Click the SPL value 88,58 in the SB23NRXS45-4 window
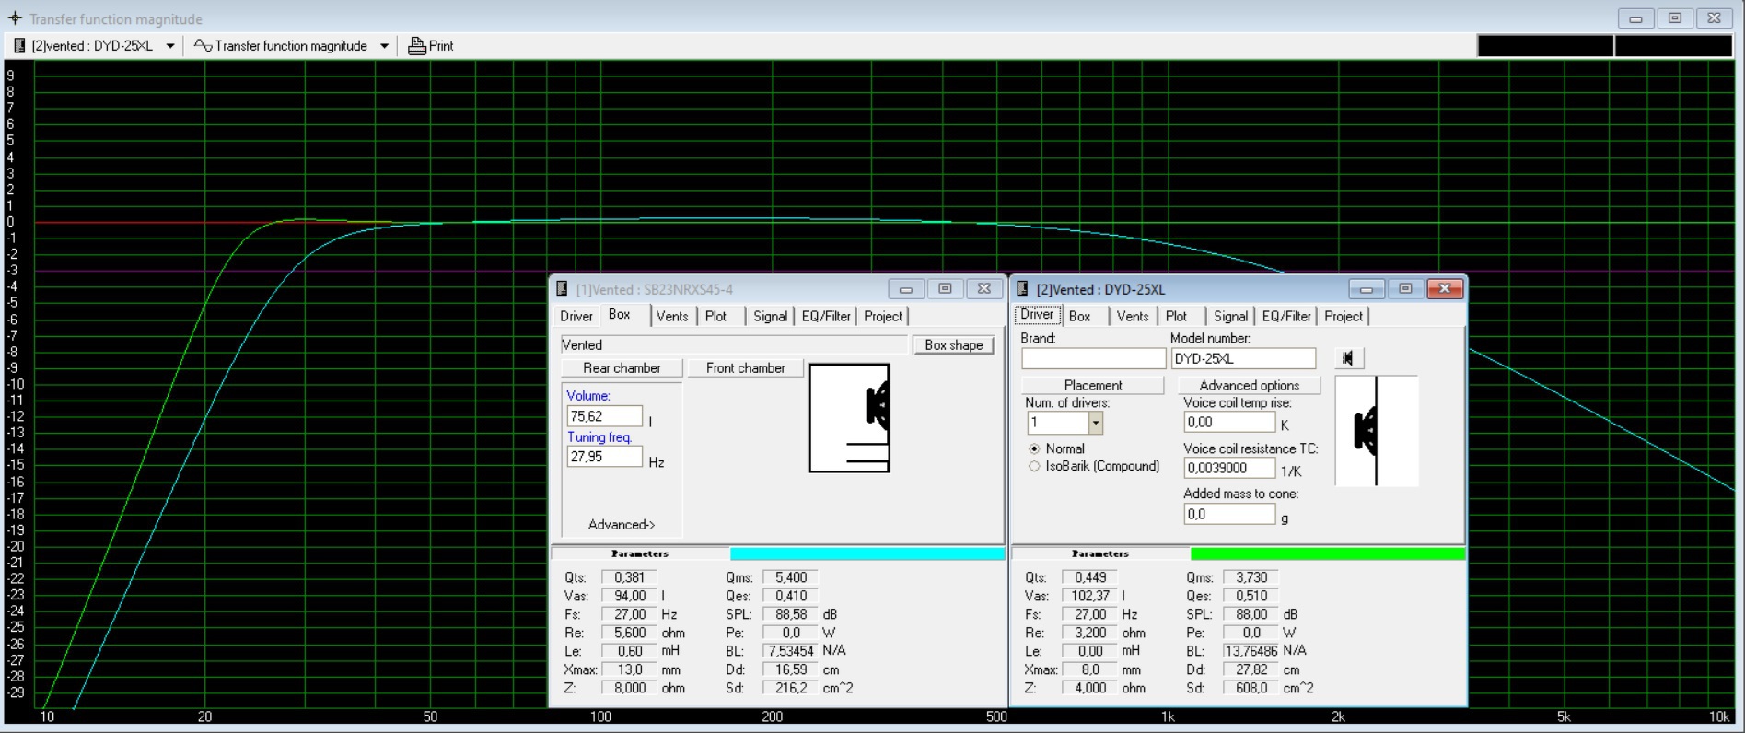The width and height of the screenshot is (1745, 733). click(x=790, y=614)
